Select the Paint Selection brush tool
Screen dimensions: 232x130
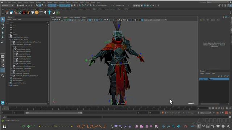point(3,28)
